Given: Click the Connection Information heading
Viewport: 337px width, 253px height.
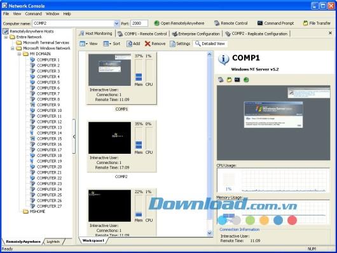Looking at the screenshot, I should [x=240, y=229].
